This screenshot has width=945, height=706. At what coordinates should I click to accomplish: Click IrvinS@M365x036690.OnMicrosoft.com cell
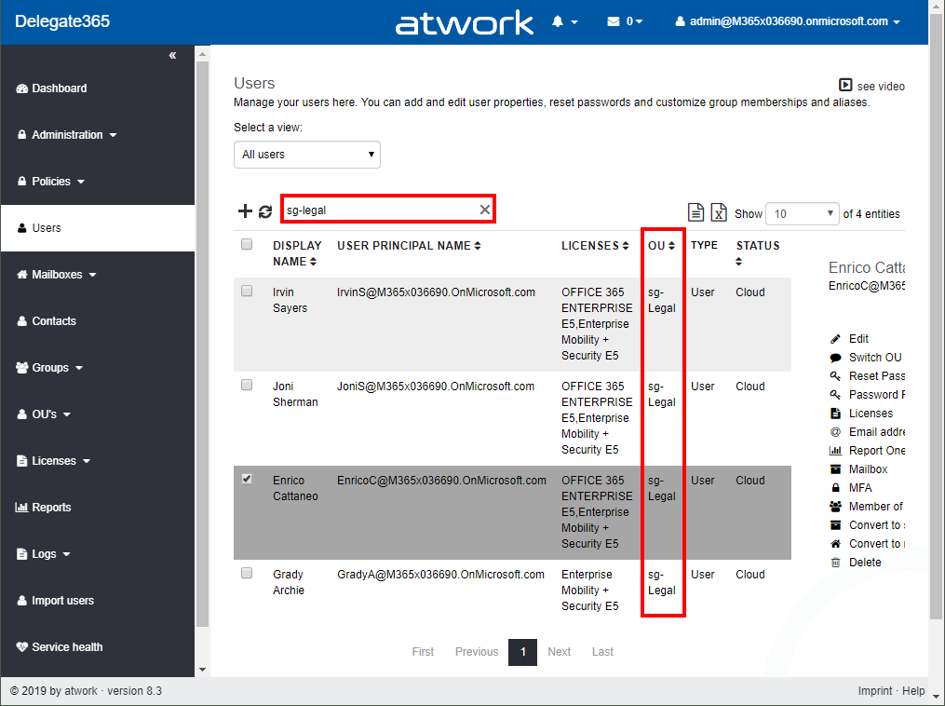[436, 292]
